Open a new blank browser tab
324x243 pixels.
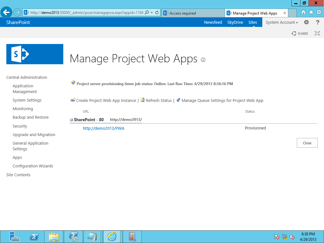pos(292,13)
